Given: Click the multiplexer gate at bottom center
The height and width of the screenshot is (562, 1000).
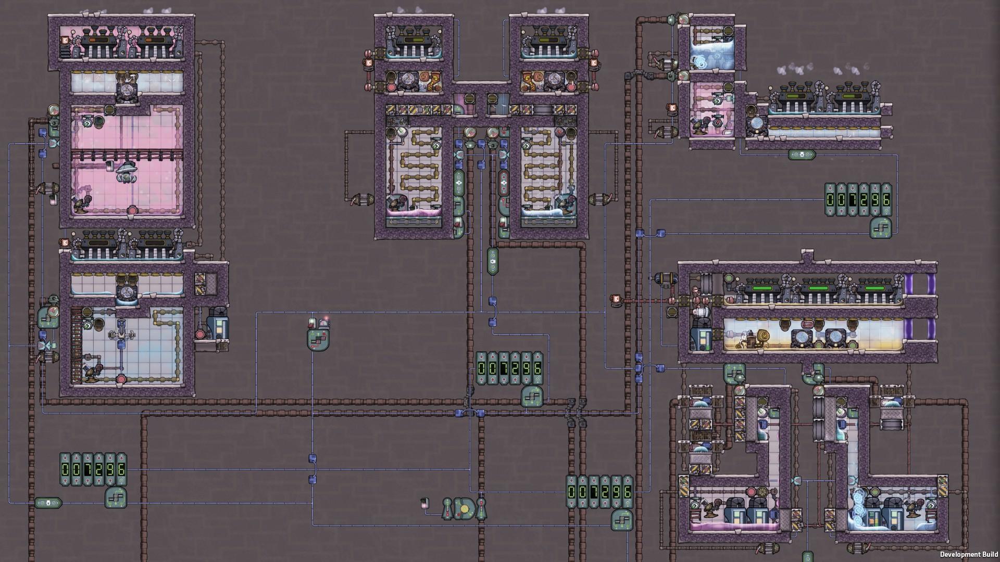Looking at the screenshot, I should click(x=464, y=509).
